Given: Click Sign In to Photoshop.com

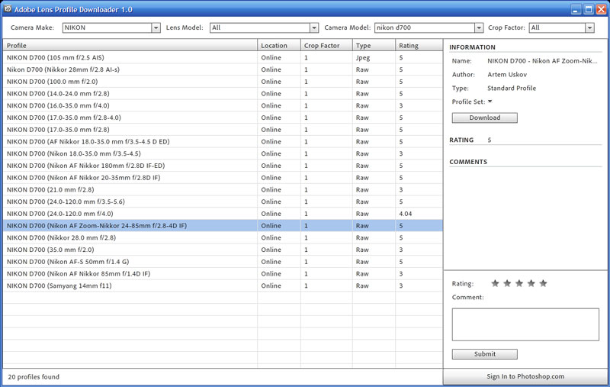Looking at the screenshot, I should click(x=525, y=376).
